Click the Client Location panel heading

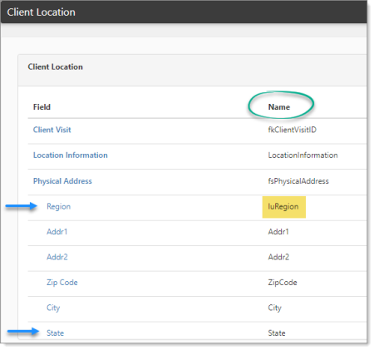(55, 67)
